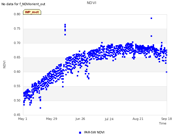184x138 pixels.
Task: Click the 0.60 y-axis tick label
Action: click(17, 72)
